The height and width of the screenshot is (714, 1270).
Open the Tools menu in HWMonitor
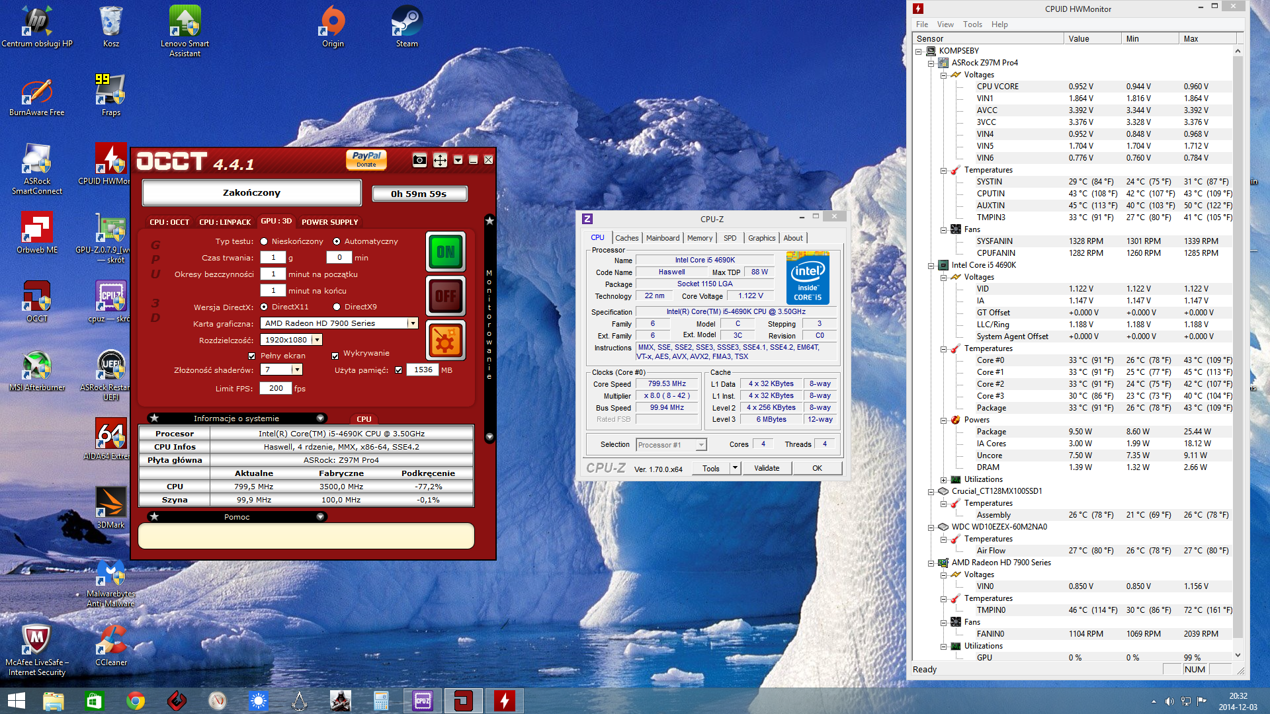[972, 24]
